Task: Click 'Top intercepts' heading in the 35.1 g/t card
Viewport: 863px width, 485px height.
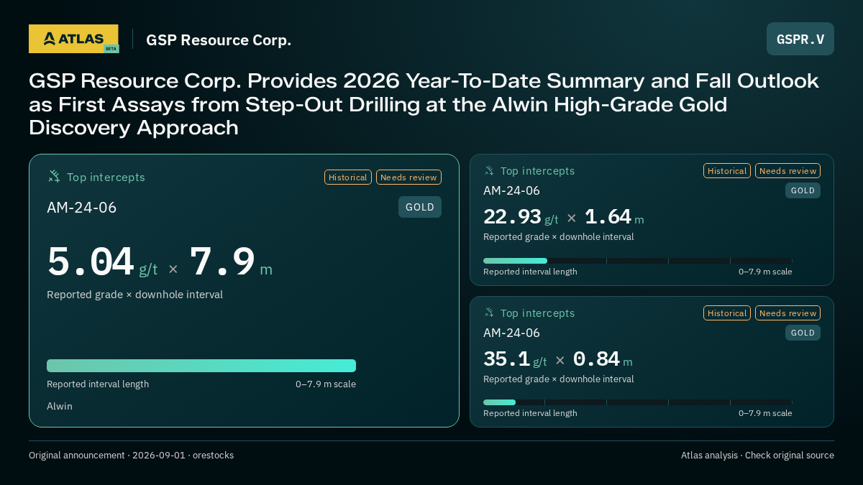Action: pos(537,313)
